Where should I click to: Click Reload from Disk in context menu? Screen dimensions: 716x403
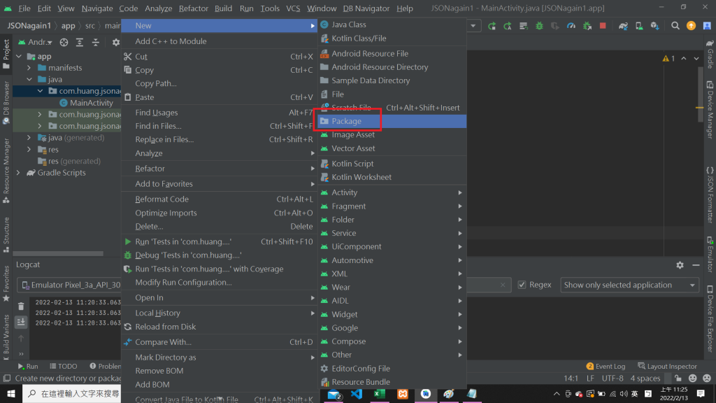[x=219, y=327]
